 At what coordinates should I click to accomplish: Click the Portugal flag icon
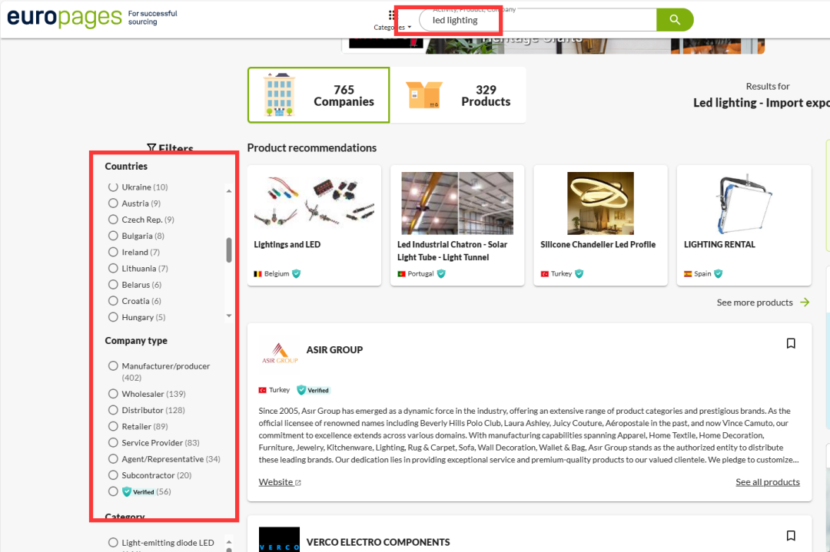pos(401,274)
